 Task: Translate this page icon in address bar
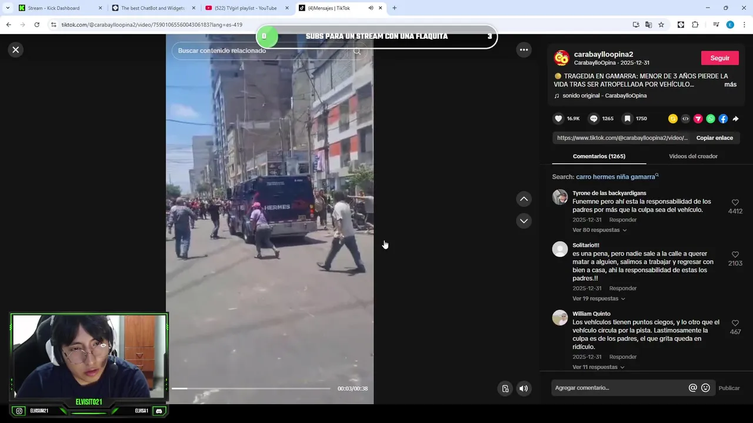point(648,25)
